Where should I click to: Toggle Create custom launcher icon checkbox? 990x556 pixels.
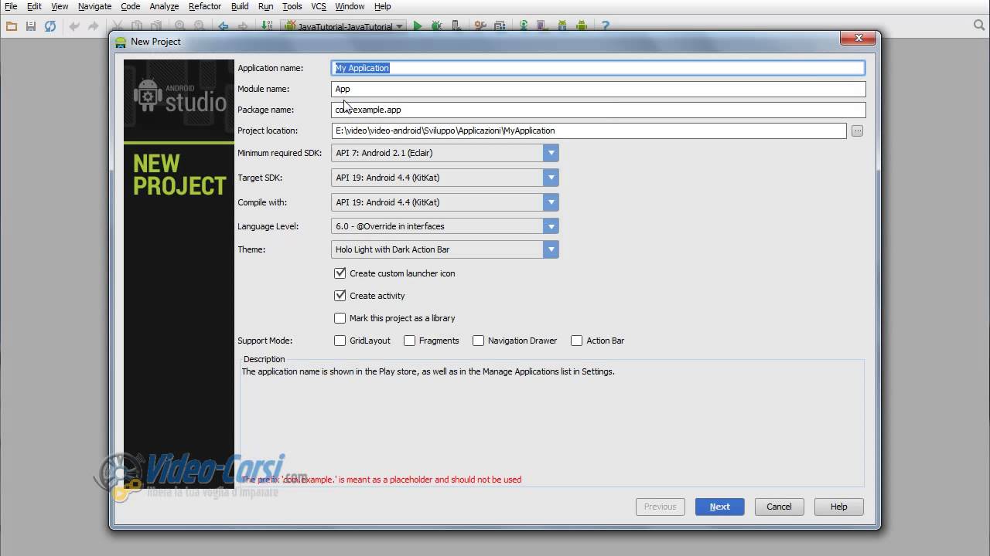pyautogui.click(x=340, y=273)
